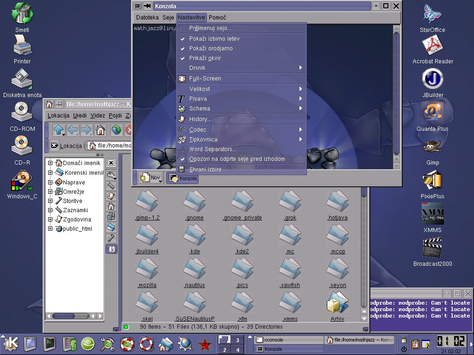Click the Konqueror sidebar horizontal scrollbar
This screenshot has height=355, width=474.
click(75, 316)
